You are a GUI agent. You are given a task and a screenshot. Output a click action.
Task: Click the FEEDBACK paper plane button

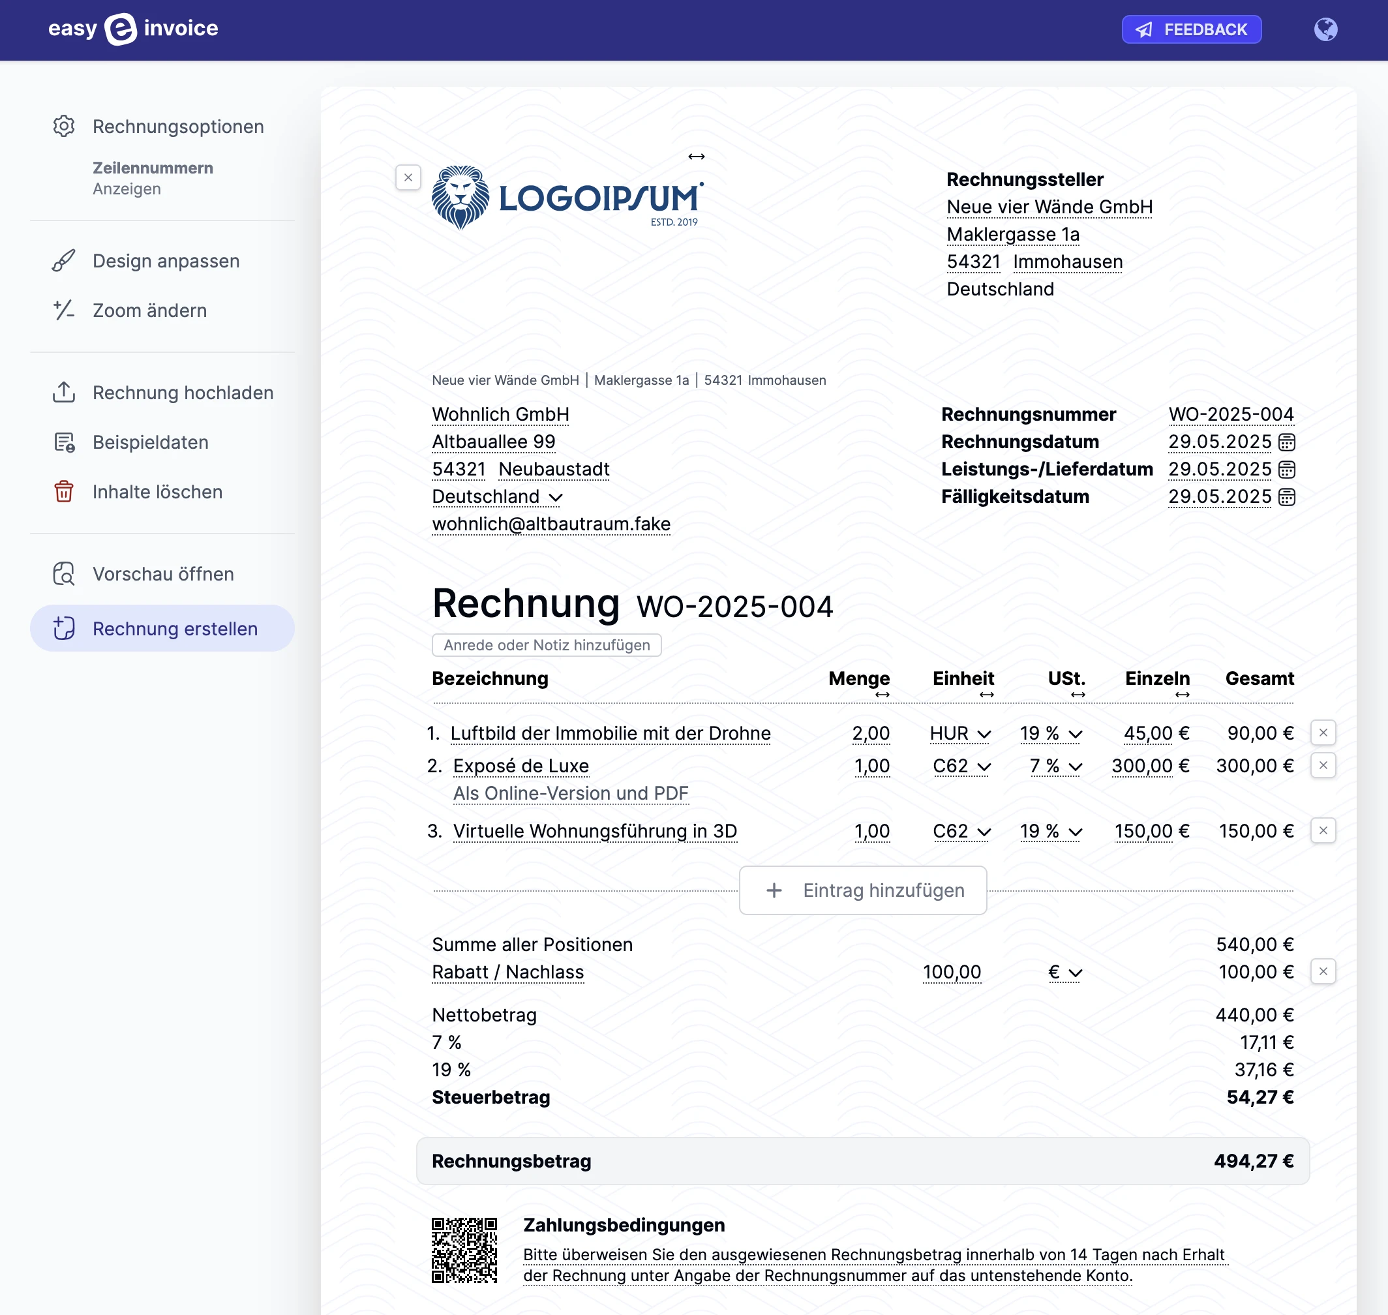point(1191,29)
